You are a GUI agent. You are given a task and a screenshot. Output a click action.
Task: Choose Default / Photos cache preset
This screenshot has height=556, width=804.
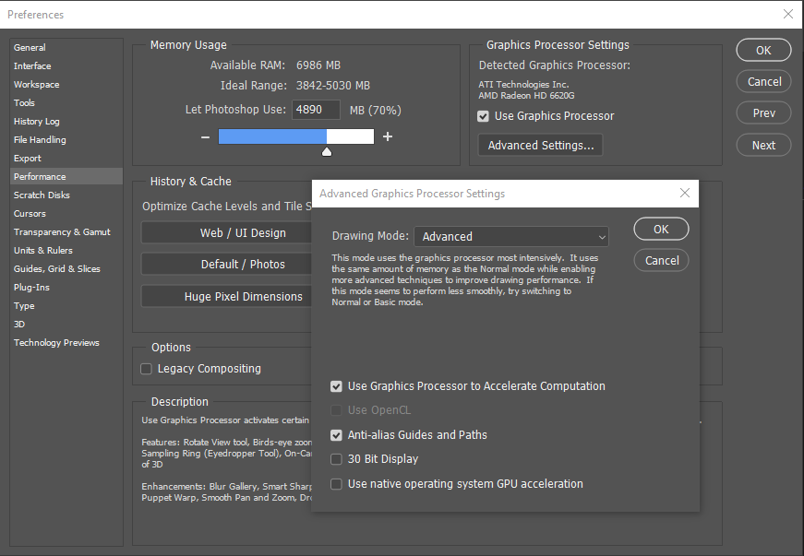point(227,265)
